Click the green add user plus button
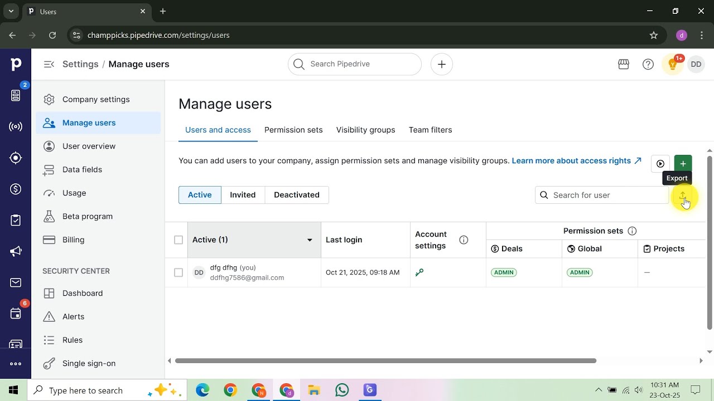This screenshot has height=401, width=714. click(683, 164)
